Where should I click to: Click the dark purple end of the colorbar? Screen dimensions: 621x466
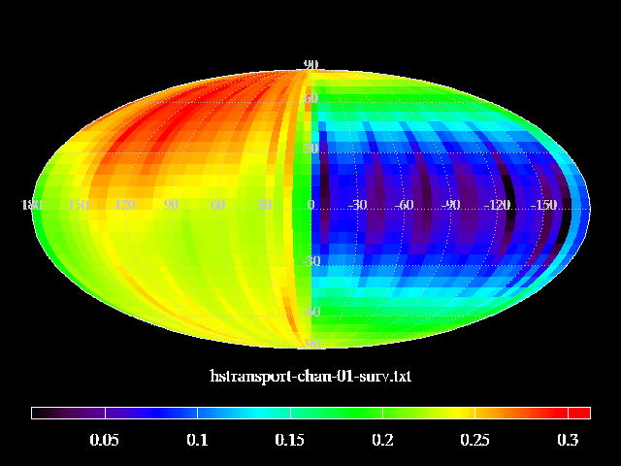pos(41,413)
